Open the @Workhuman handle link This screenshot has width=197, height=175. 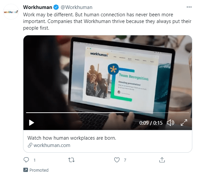click(77, 7)
